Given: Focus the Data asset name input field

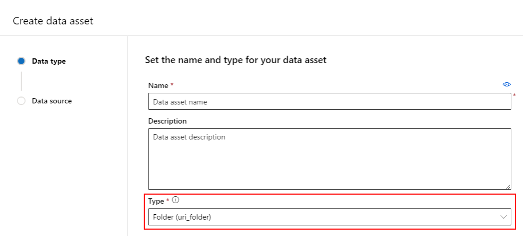Looking at the screenshot, I should (x=330, y=102).
